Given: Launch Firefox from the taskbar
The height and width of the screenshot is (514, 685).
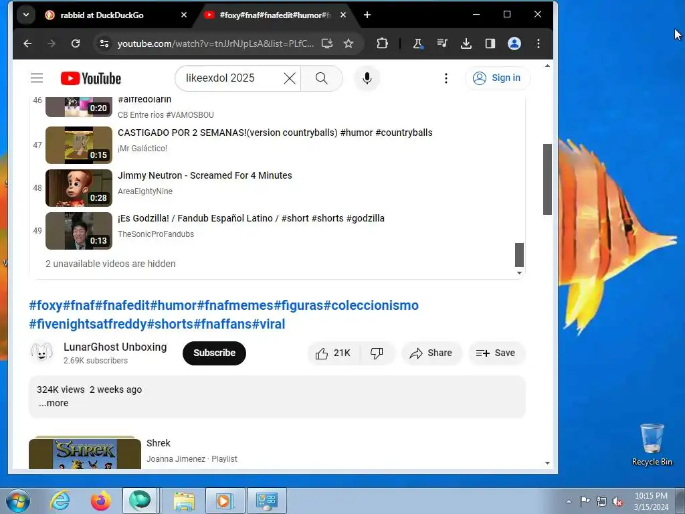Looking at the screenshot, I should (100, 501).
